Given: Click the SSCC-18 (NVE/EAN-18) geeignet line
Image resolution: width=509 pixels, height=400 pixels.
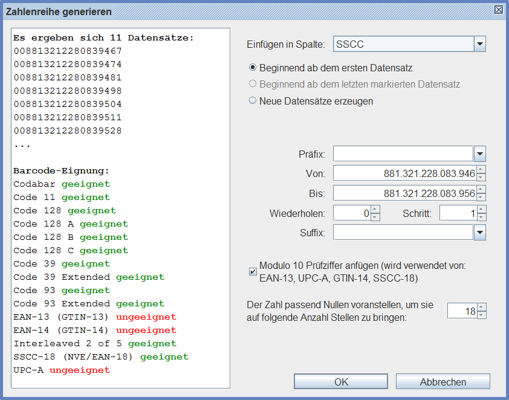Looking at the screenshot, I should coord(101,357).
